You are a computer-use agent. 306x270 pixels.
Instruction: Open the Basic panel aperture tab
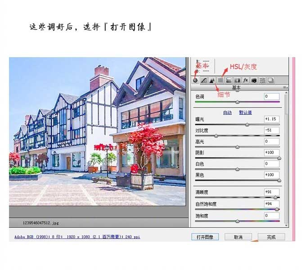click(x=195, y=80)
